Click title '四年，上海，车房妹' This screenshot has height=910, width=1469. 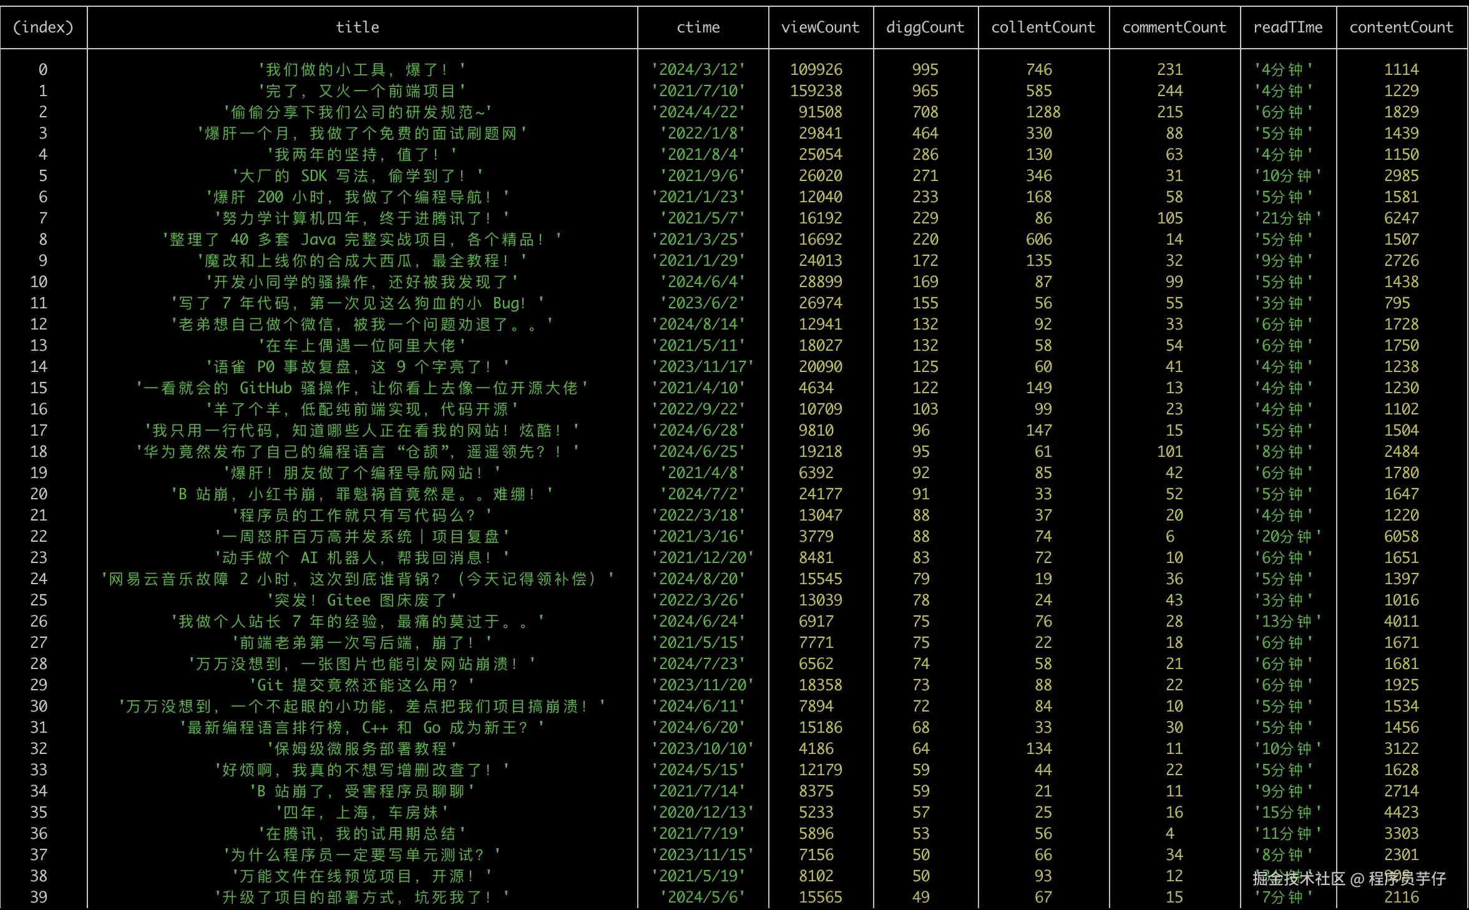362,812
